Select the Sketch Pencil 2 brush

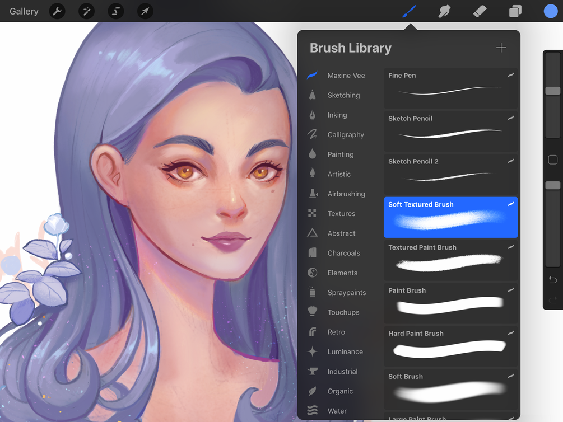point(450,175)
